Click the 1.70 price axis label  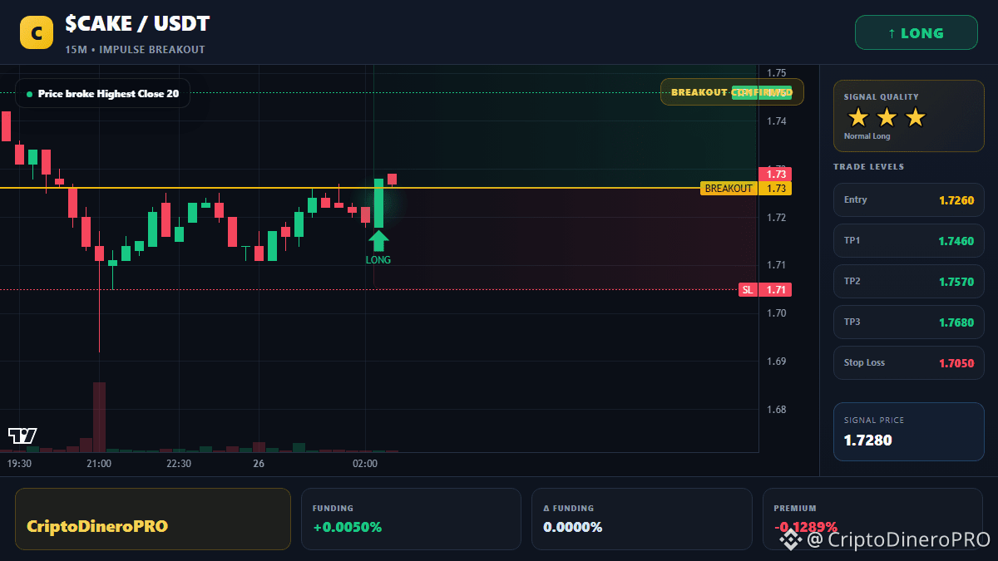point(776,313)
